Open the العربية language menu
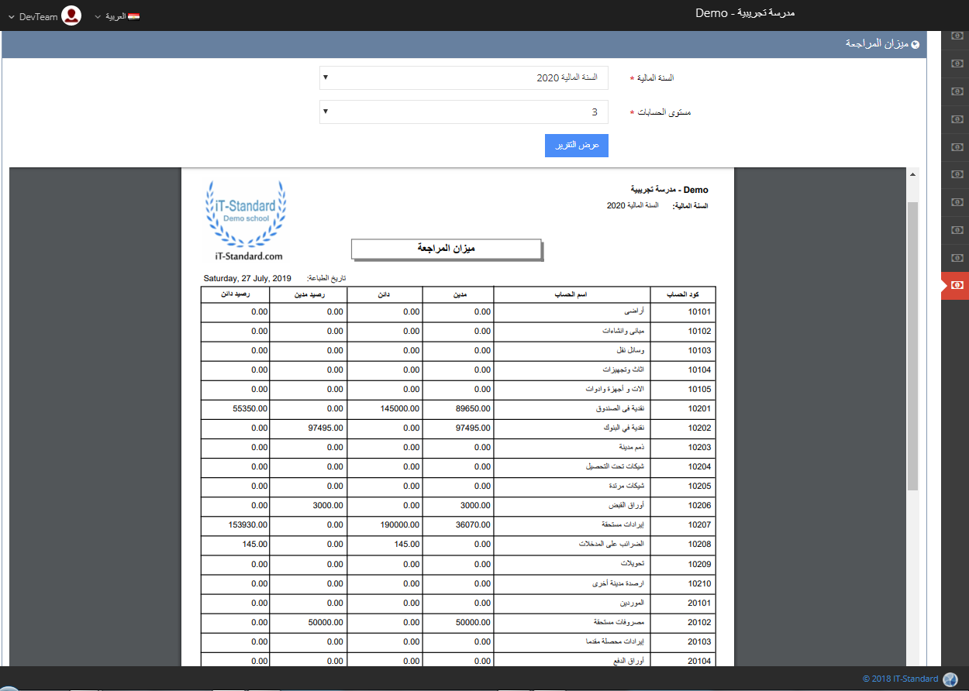This screenshot has width=969, height=691. coord(116,15)
